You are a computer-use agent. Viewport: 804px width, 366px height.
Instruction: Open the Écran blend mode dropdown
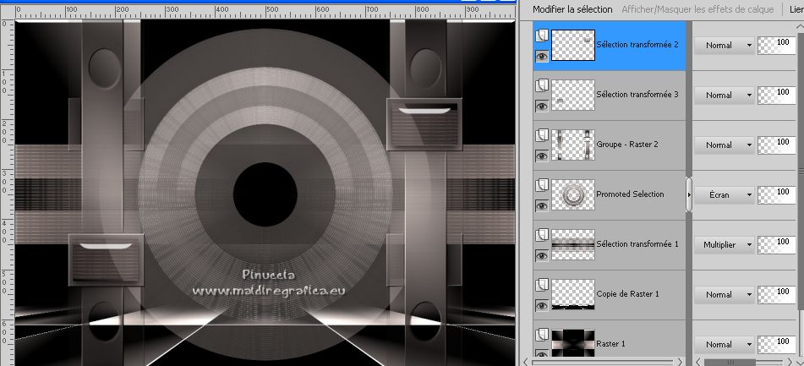point(724,194)
